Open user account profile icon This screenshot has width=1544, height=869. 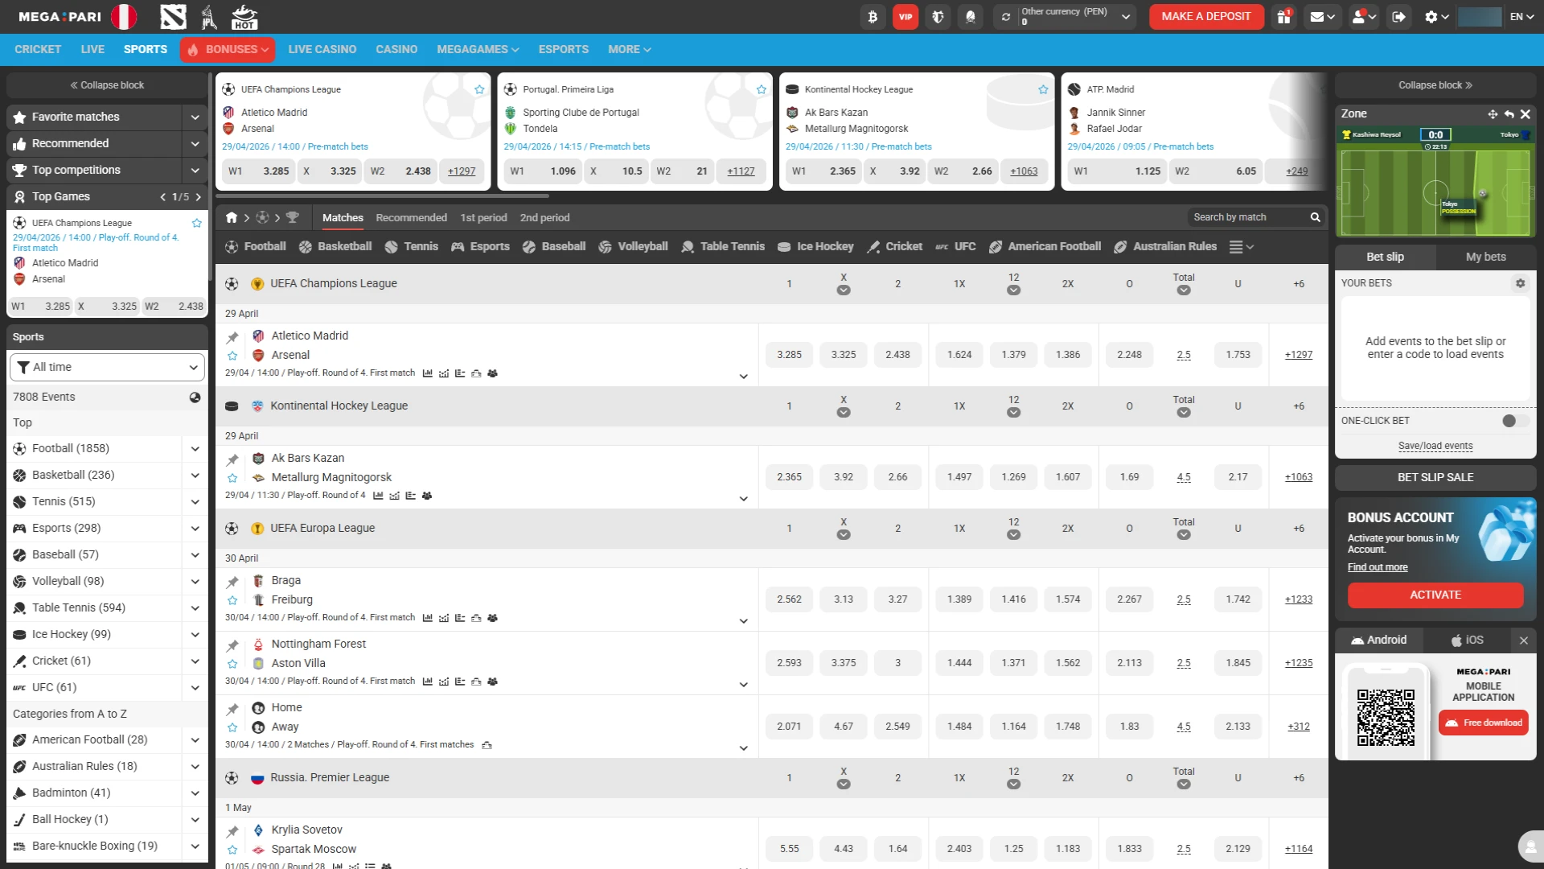coord(1364,17)
